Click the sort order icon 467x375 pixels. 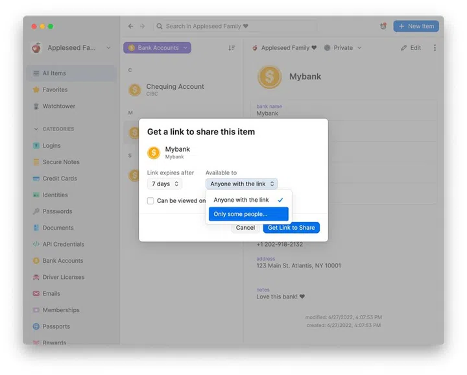(x=232, y=48)
